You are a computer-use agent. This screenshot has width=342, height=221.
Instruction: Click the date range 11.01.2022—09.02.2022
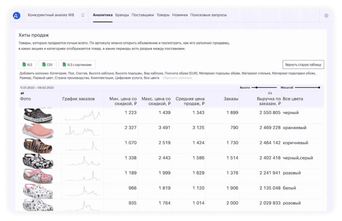click(x=37, y=88)
